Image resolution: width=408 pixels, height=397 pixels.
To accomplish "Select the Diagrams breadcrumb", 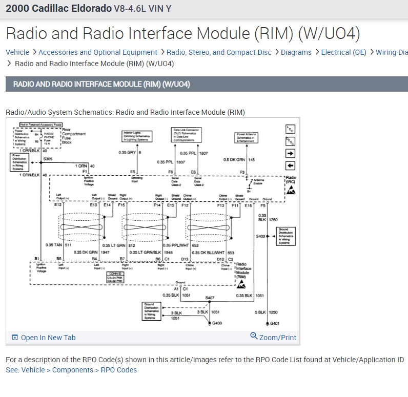I will coord(296,52).
